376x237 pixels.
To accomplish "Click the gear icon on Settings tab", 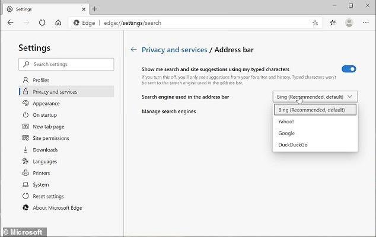I will [x=9, y=9].
